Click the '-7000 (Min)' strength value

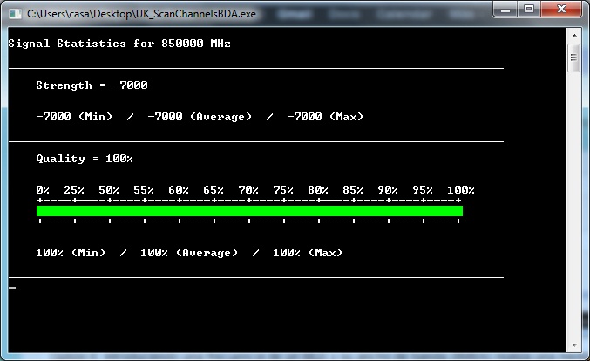74,117
